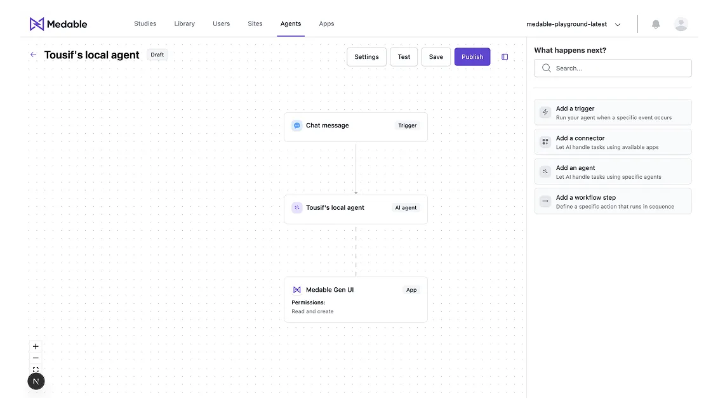Click the AI agent tag on the node
The height and width of the screenshot is (409, 718).
tap(406, 208)
